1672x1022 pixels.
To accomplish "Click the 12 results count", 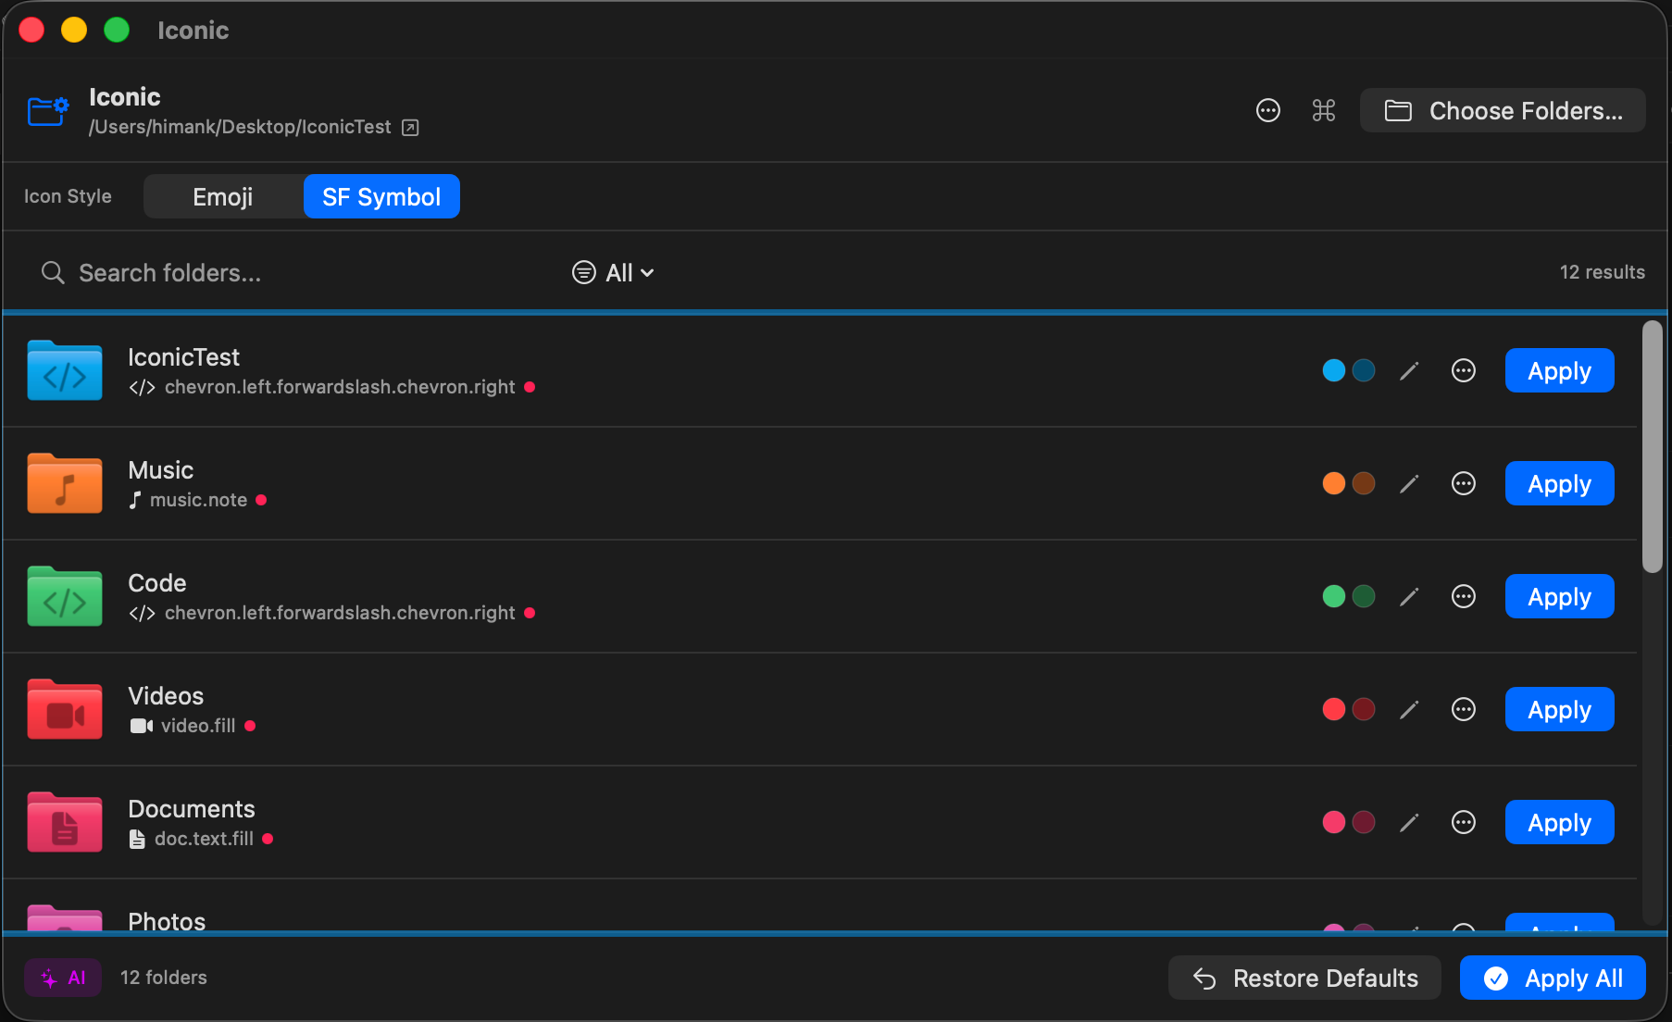I will tap(1603, 272).
